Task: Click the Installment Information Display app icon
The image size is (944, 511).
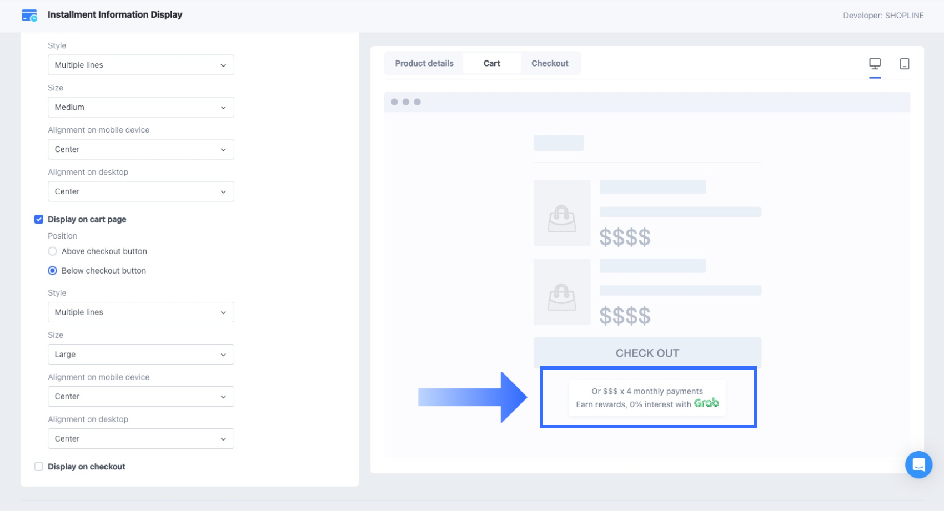Action: tap(29, 15)
